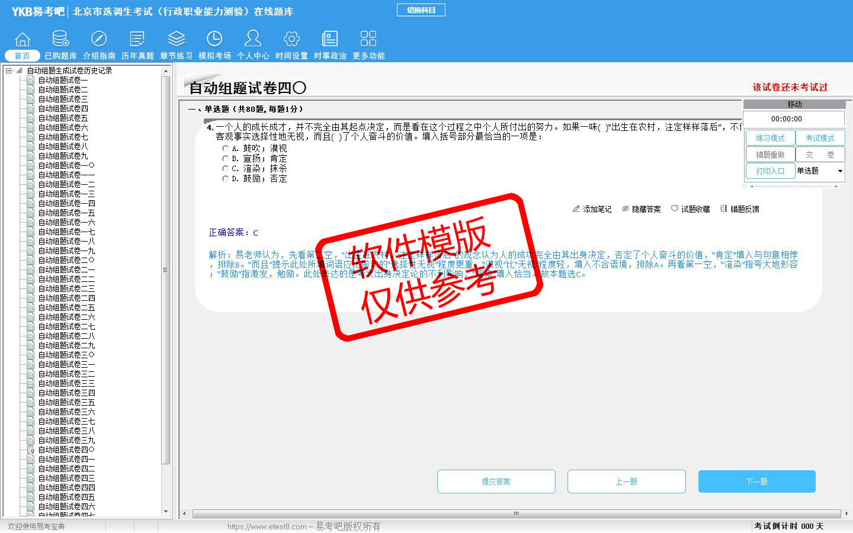Open 自动组题试卷二 in the tree

(x=63, y=89)
